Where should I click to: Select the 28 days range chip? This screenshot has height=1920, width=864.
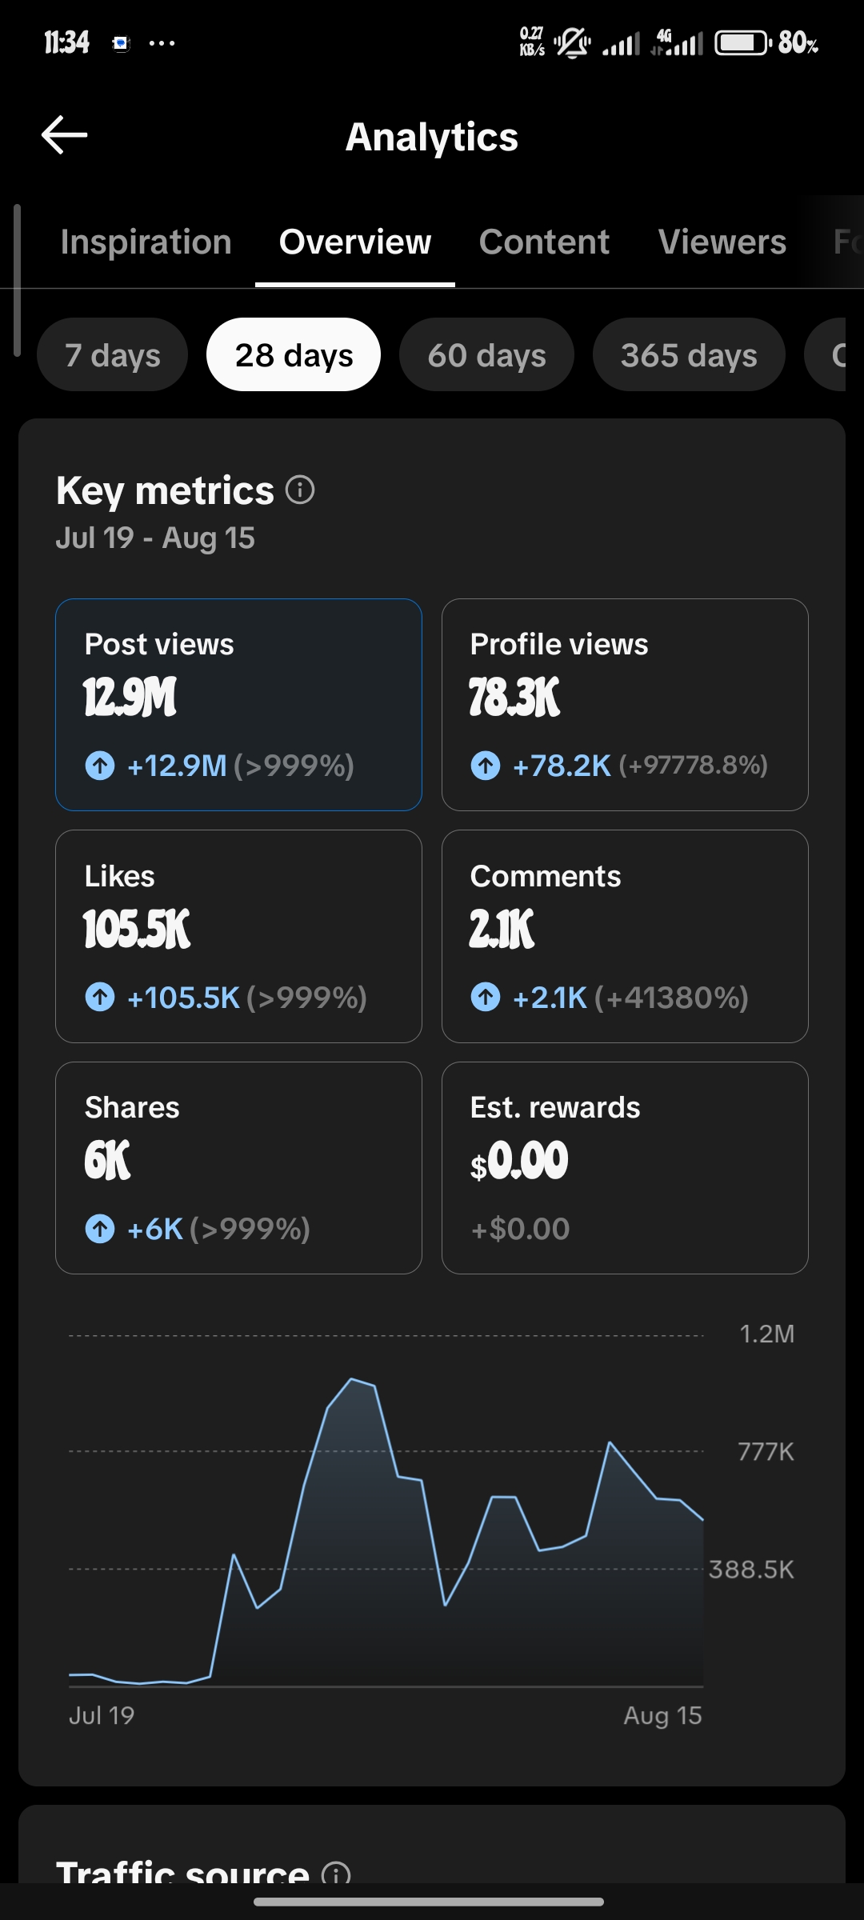(294, 354)
